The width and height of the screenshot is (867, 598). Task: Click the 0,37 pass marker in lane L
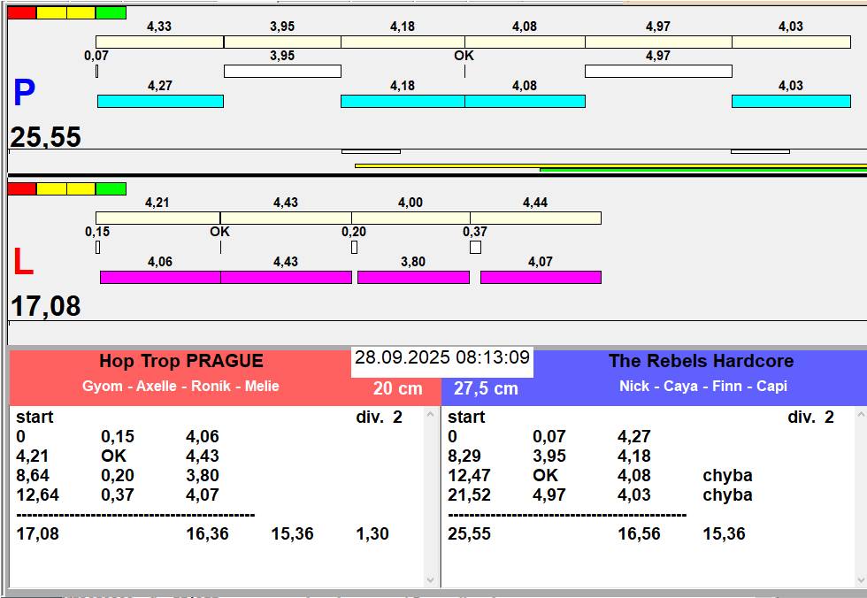coord(476,248)
